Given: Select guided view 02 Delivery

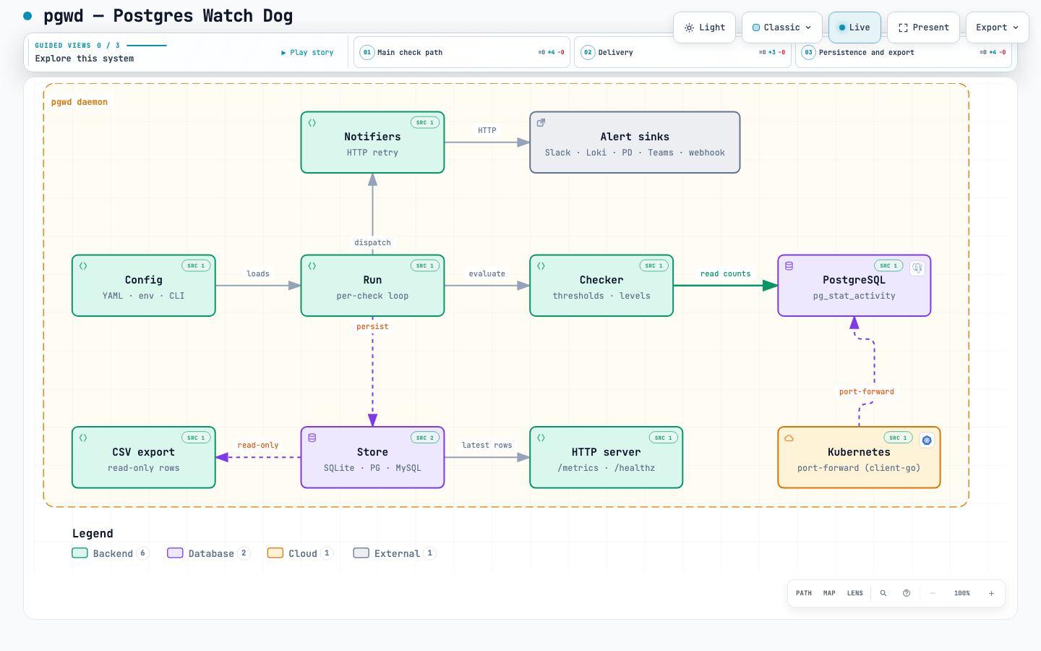Looking at the screenshot, I should tap(682, 52).
